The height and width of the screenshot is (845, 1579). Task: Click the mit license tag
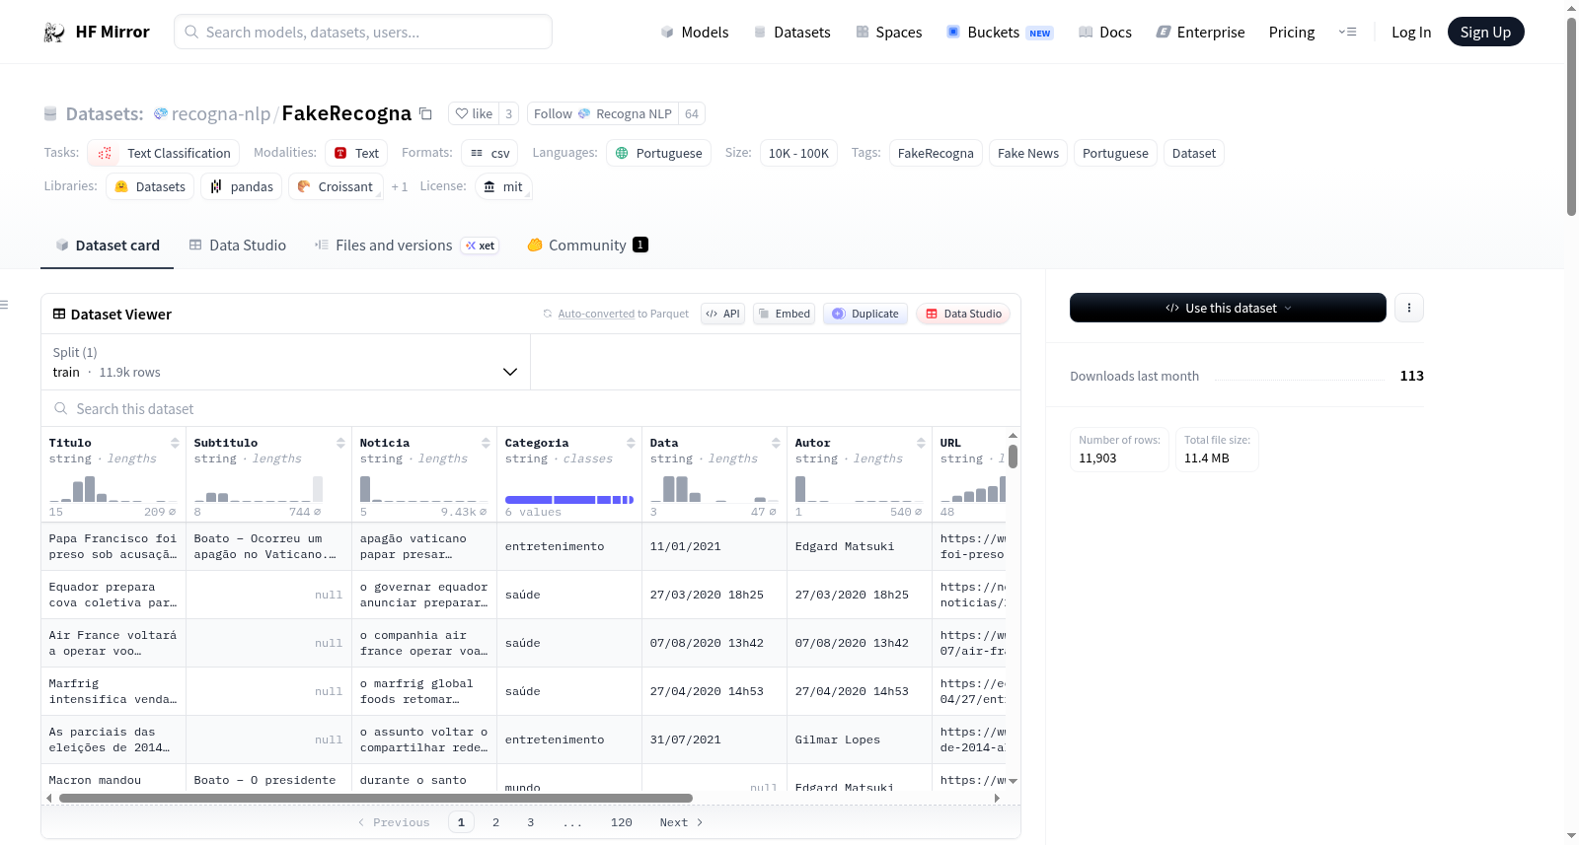pyautogui.click(x=503, y=186)
